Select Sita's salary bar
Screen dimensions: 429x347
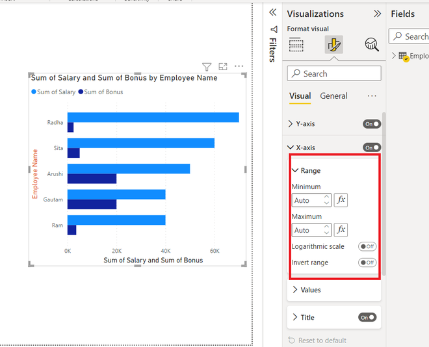point(141,143)
